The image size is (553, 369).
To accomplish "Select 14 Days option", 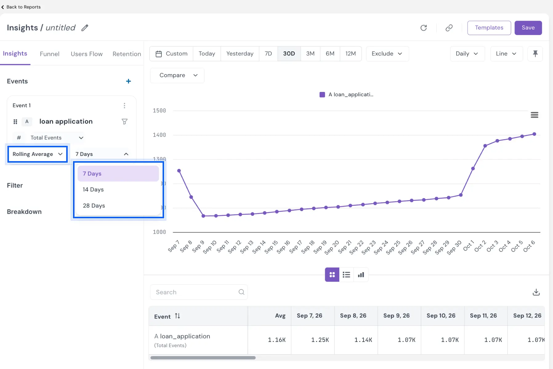I will (x=118, y=190).
